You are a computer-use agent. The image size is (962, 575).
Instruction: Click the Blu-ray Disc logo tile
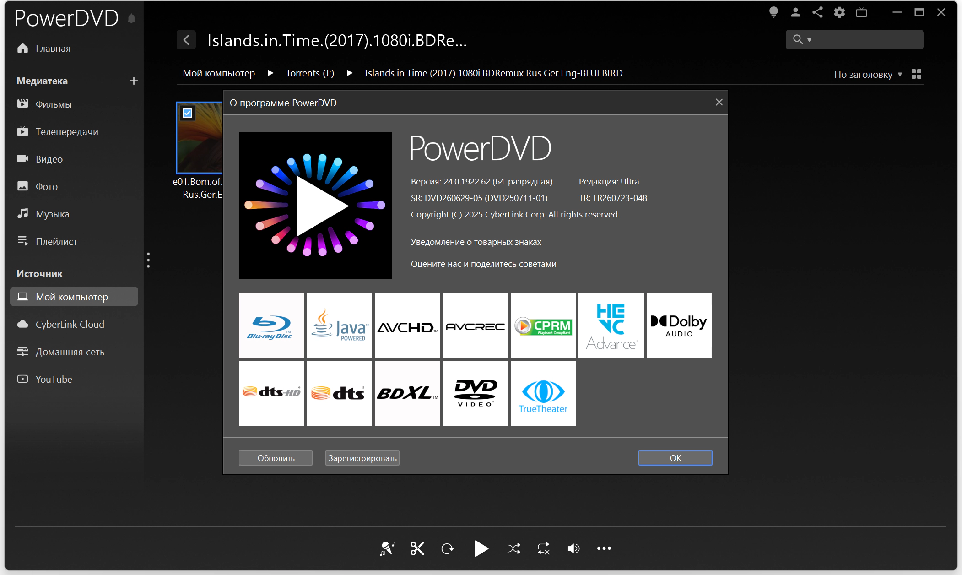click(x=271, y=325)
